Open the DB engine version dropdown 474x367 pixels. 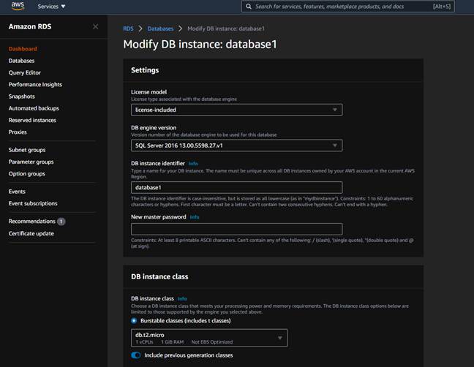[237, 145]
